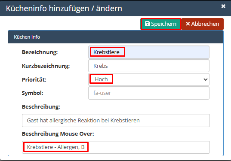
Task: Click the Kurzbezeichnung label
Action: click(46, 66)
